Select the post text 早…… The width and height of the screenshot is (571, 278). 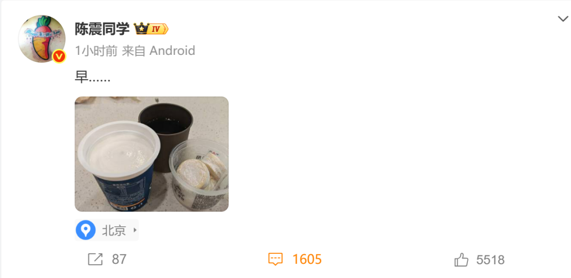click(x=93, y=77)
